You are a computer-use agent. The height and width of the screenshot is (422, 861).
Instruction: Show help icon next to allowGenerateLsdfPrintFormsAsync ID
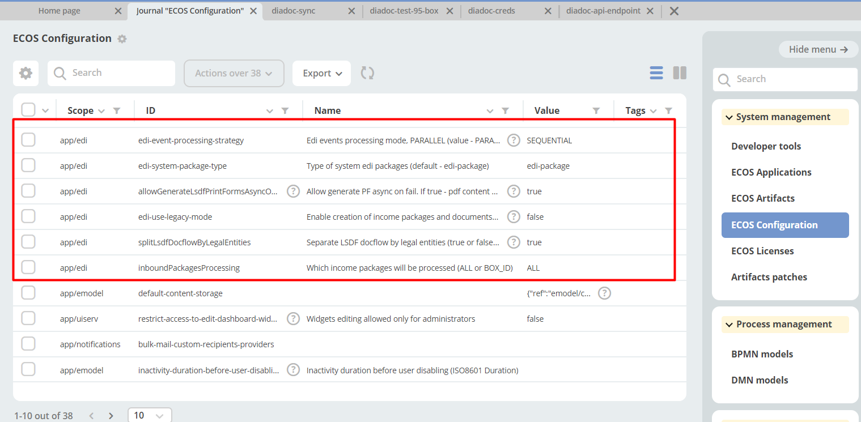tap(293, 191)
